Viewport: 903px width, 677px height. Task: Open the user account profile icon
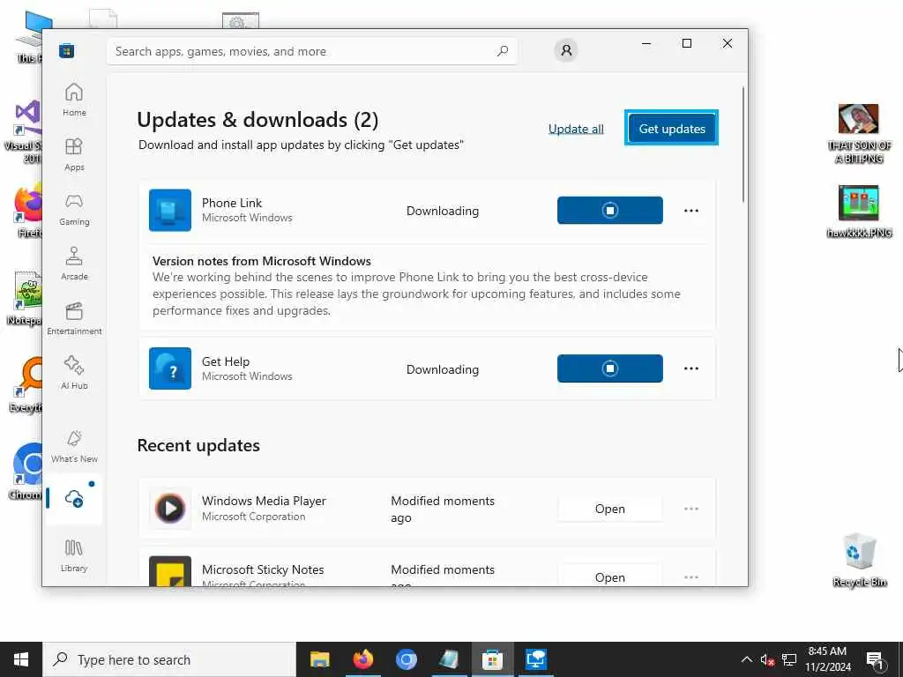[566, 50]
